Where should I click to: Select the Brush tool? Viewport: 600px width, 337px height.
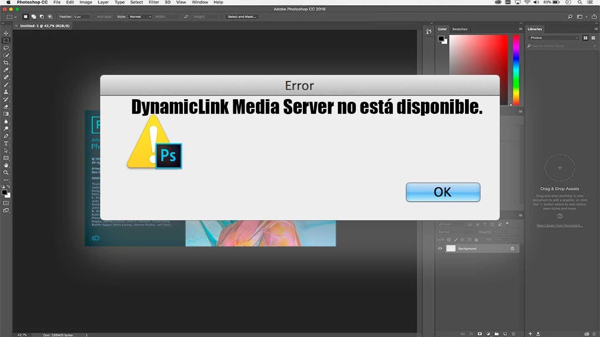coord(6,85)
